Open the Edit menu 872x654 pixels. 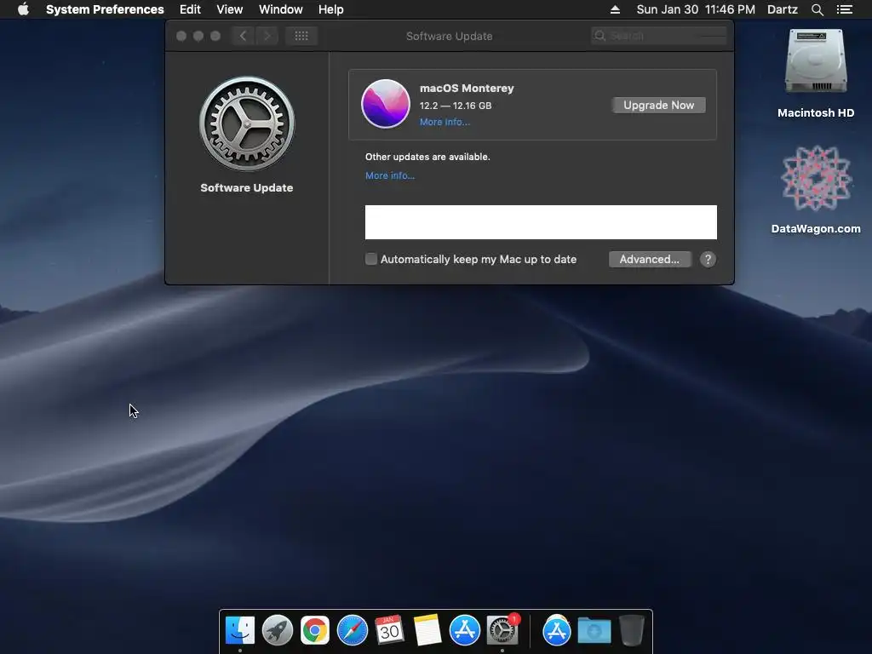tap(190, 9)
